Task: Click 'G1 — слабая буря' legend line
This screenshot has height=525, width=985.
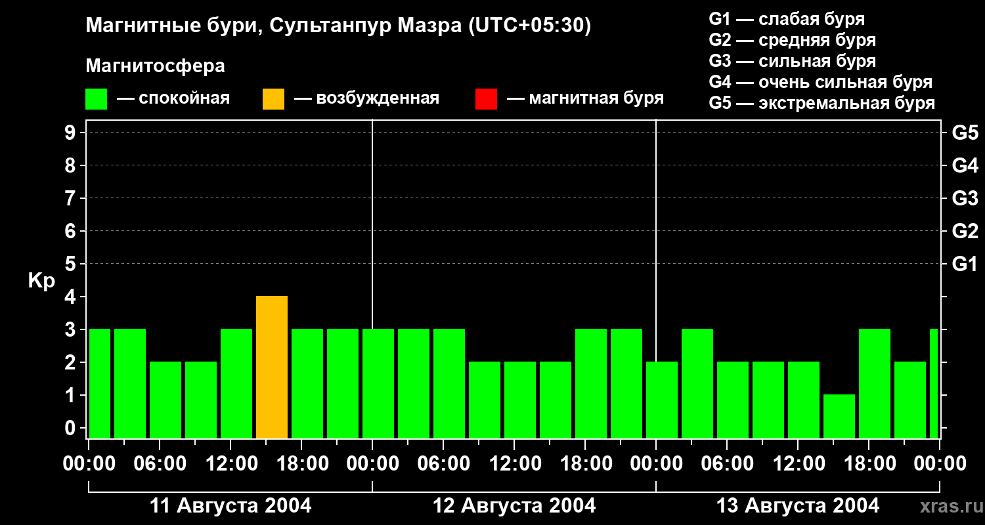Action: 787,19
